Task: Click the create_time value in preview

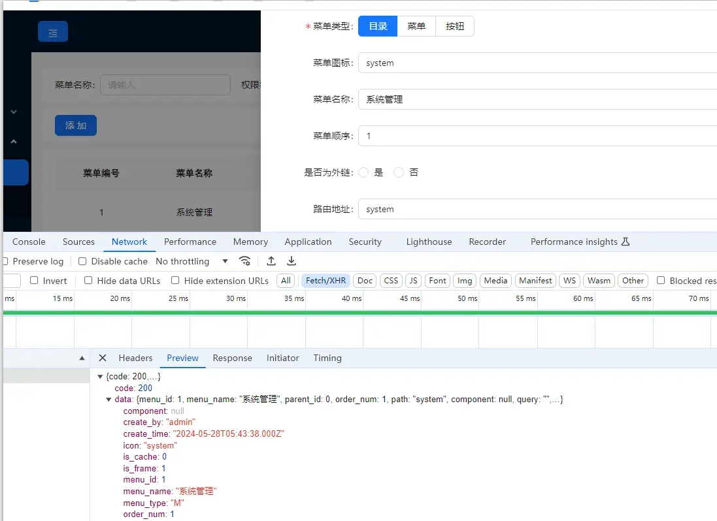Action: click(x=228, y=434)
